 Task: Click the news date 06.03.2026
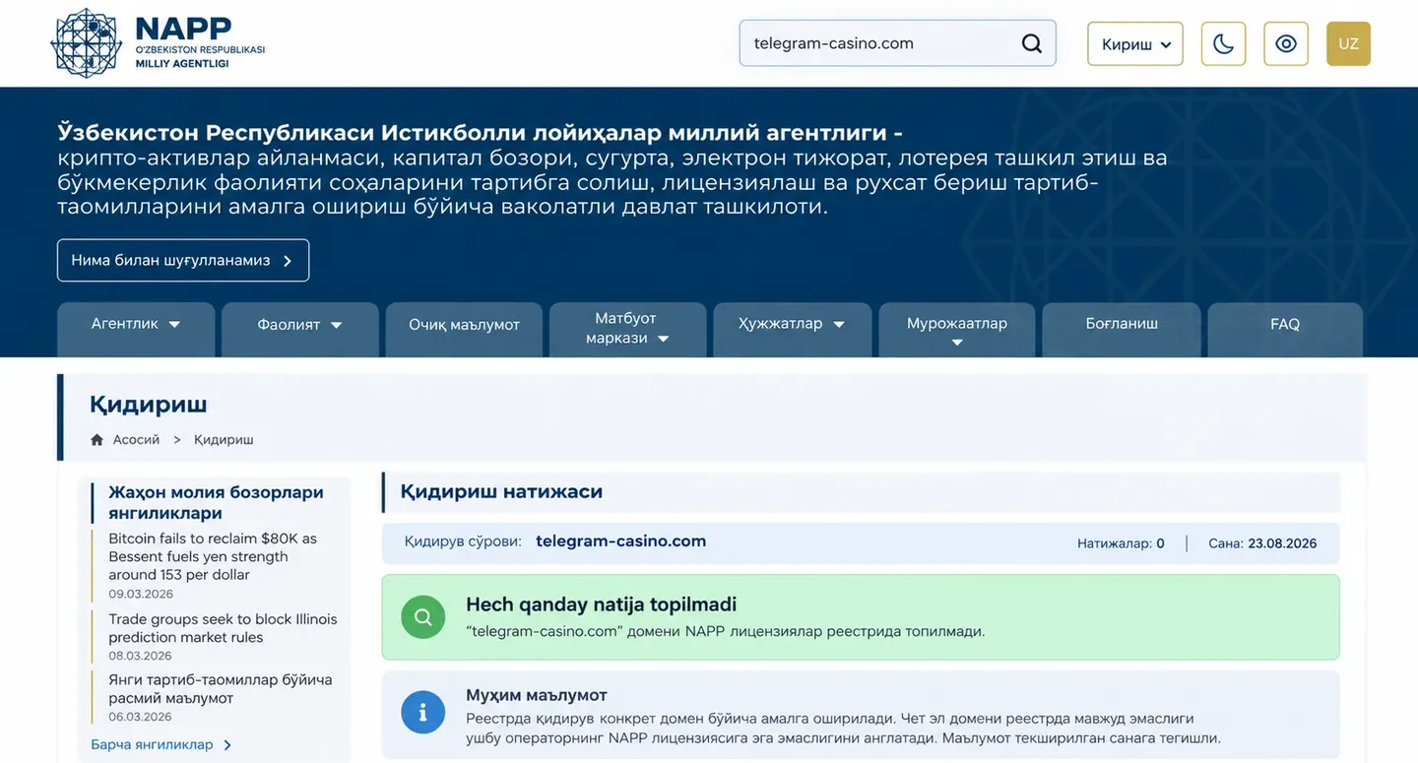[x=141, y=717]
